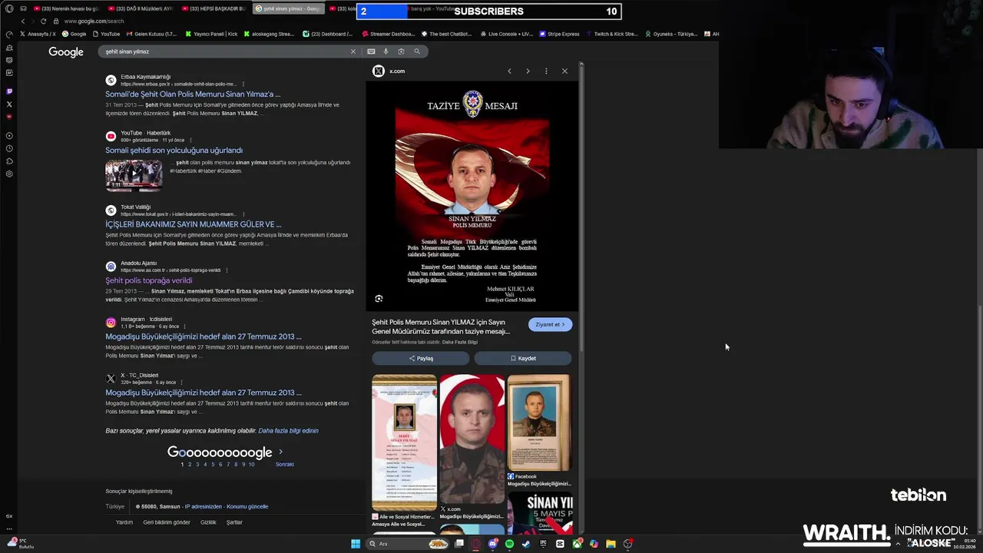Open 'İÇİŞLERİ BAKANIMIZ SAYIN MUAMMER GÜLER' result
This screenshot has height=553, width=983.
click(194, 224)
